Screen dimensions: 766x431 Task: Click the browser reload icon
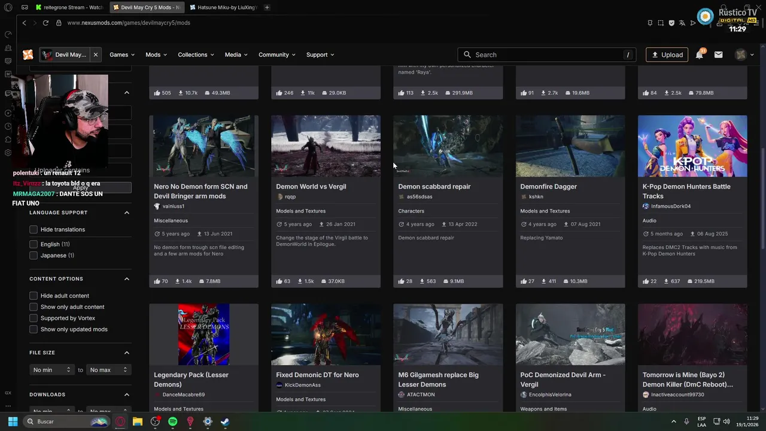click(x=45, y=23)
